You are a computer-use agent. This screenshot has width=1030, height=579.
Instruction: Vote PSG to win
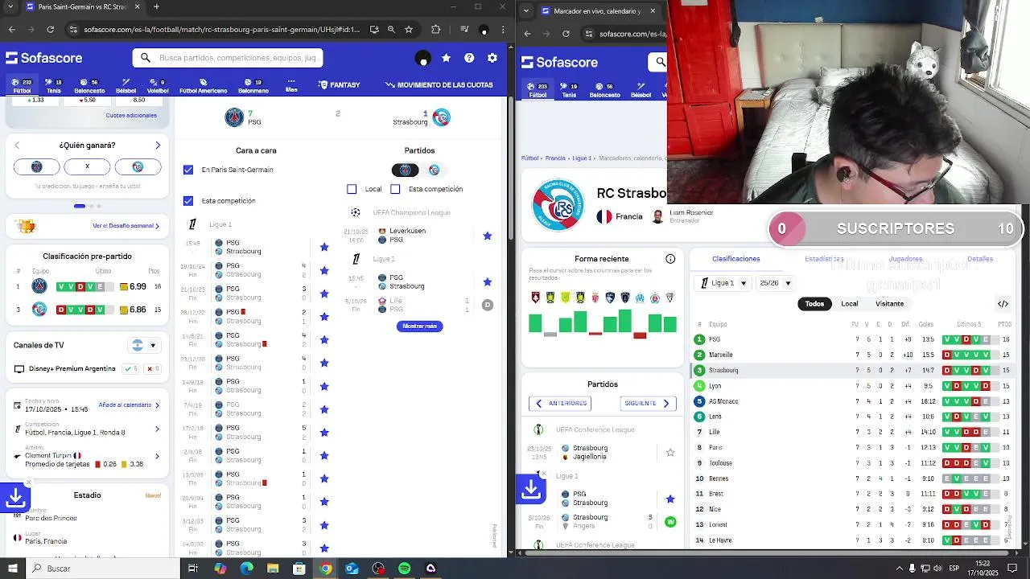[x=36, y=166]
